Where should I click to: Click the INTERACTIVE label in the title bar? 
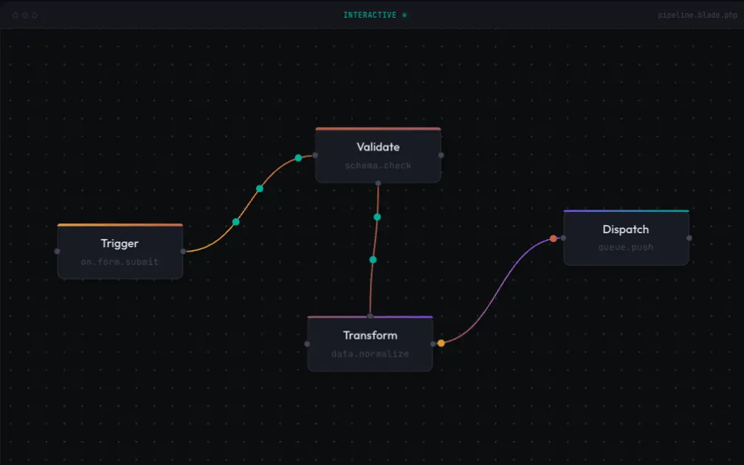point(371,14)
